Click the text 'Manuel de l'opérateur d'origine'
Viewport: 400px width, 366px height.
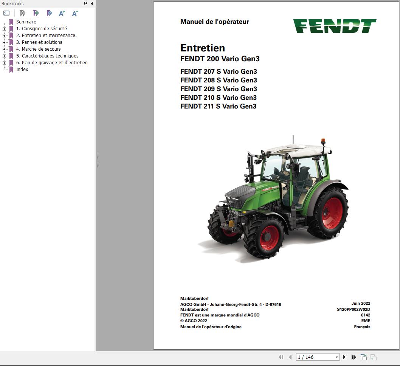(211, 327)
